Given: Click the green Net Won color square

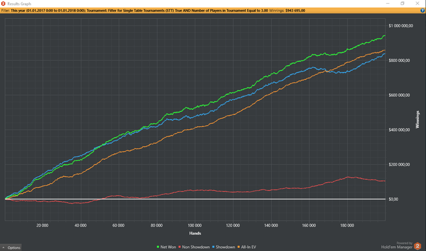Looking at the screenshot, I should point(158,247).
